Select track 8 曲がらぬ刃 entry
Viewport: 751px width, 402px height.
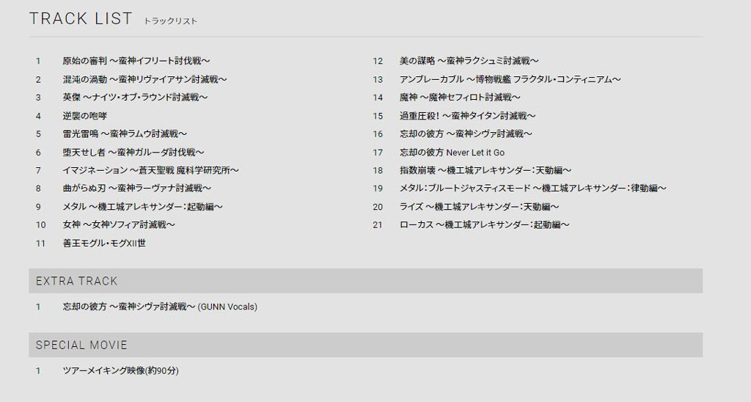click(136, 189)
